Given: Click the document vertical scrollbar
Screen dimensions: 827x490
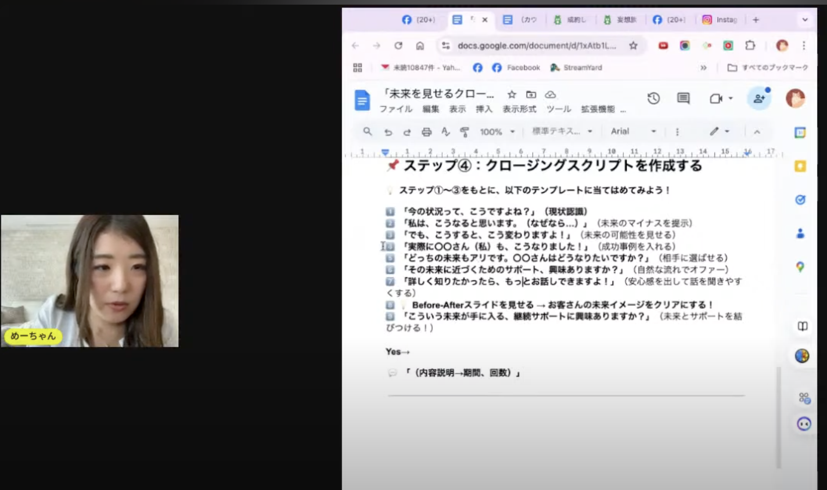Looking at the screenshot, I should coord(779,417).
